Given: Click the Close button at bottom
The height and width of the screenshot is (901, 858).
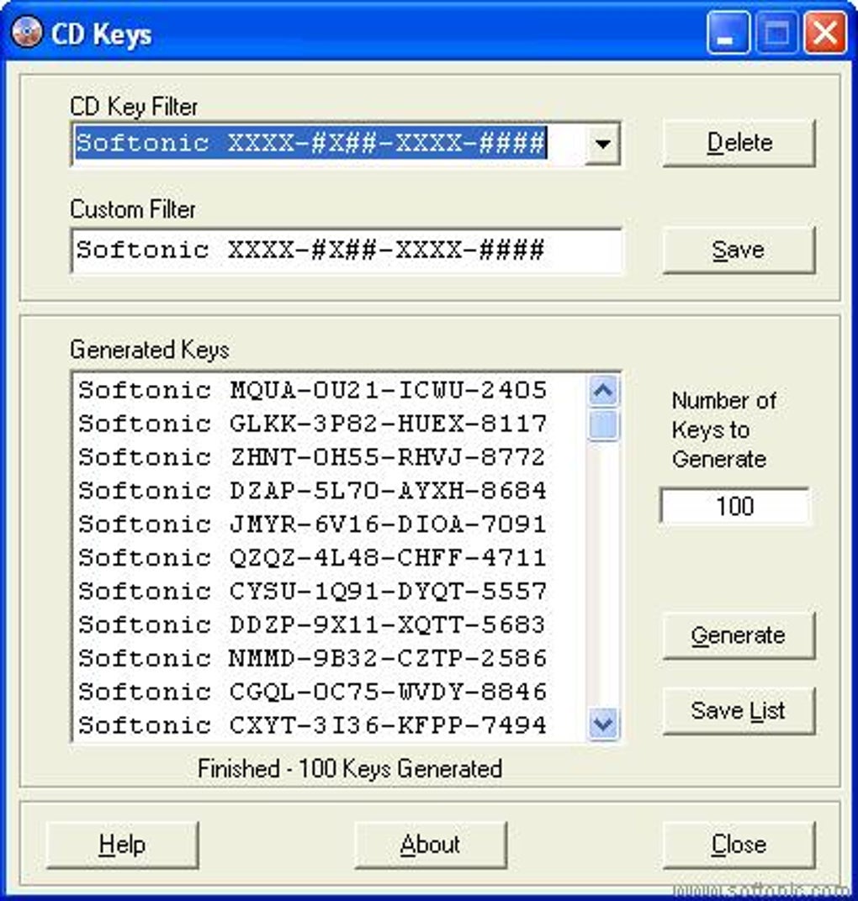Looking at the screenshot, I should click(739, 845).
